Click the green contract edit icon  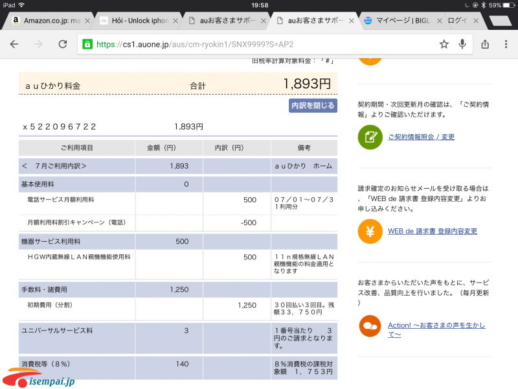[x=370, y=137]
